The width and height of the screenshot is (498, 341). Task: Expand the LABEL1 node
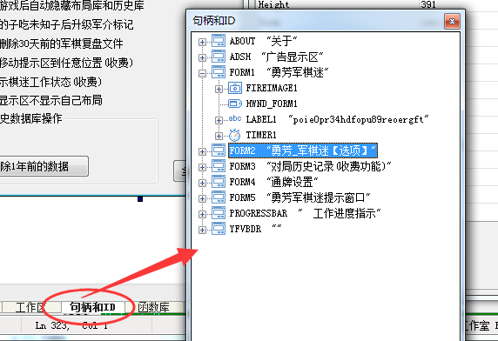pyautogui.click(x=219, y=120)
